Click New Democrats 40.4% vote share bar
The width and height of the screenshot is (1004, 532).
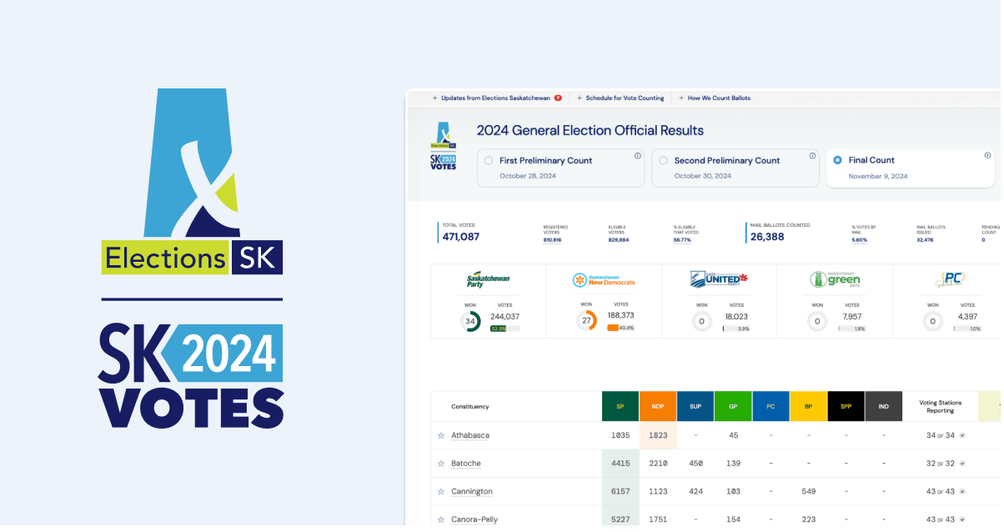coord(620,329)
